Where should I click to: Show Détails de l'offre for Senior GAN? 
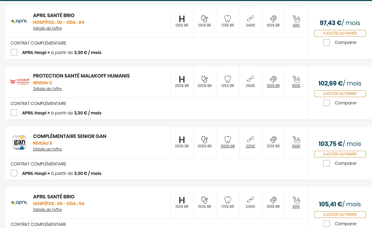pos(47,149)
